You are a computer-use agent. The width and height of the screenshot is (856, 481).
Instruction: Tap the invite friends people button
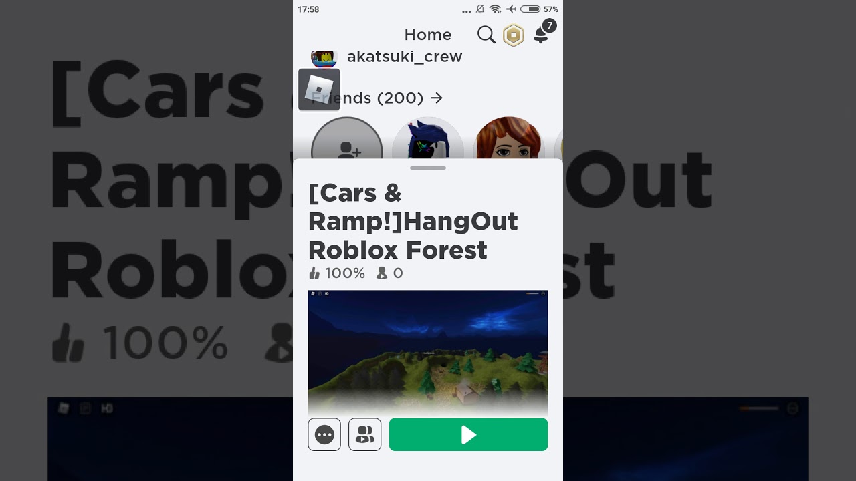(365, 434)
